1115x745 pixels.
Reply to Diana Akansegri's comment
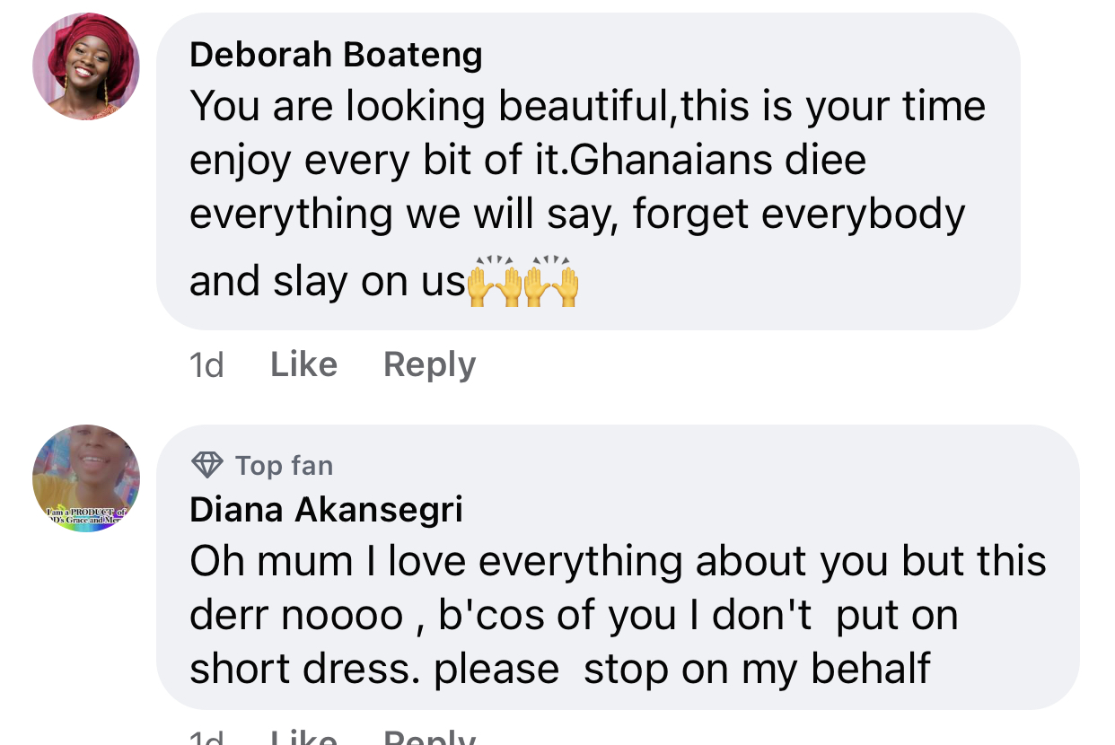429,738
